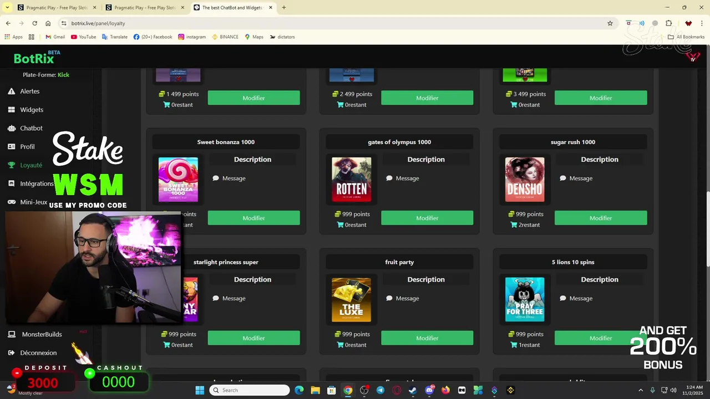Switch to first Pragmatic Play browser tab
Screen dimensions: 710x399
(x=55, y=8)
